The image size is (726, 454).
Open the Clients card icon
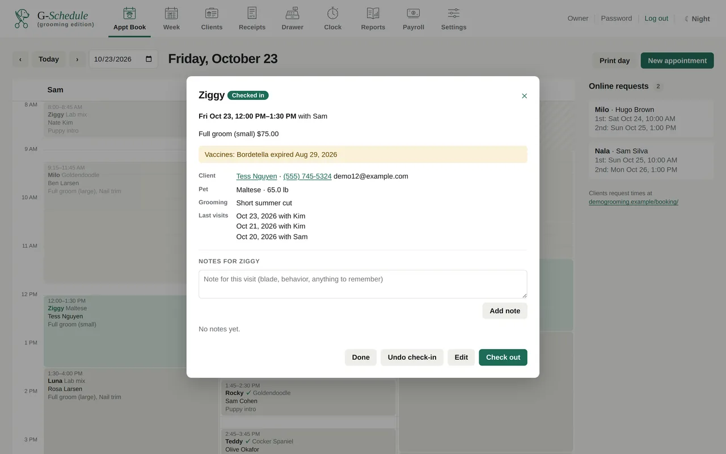(212, 13)
